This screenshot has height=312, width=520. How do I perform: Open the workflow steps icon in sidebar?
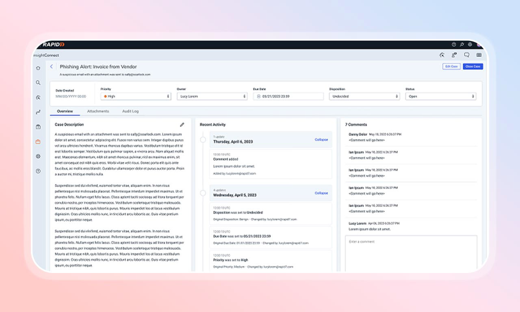point(38,112)
